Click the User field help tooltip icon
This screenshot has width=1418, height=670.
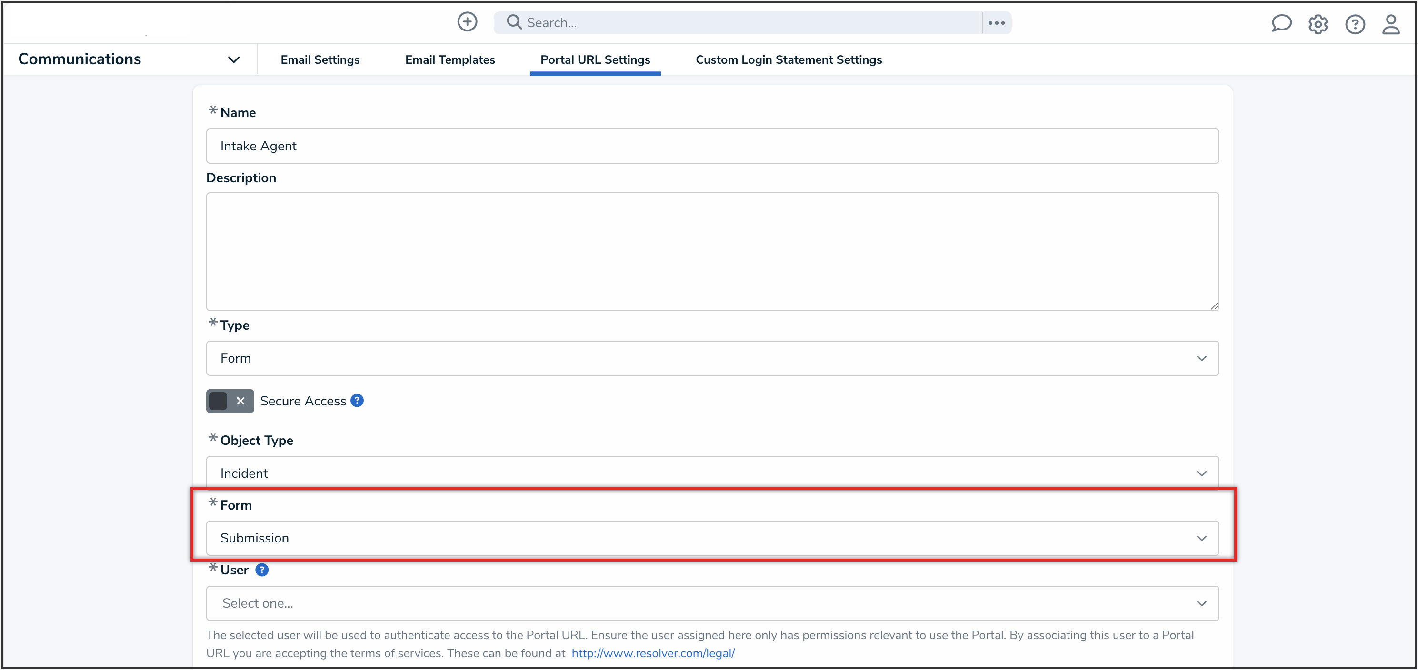tap(262, 570)
